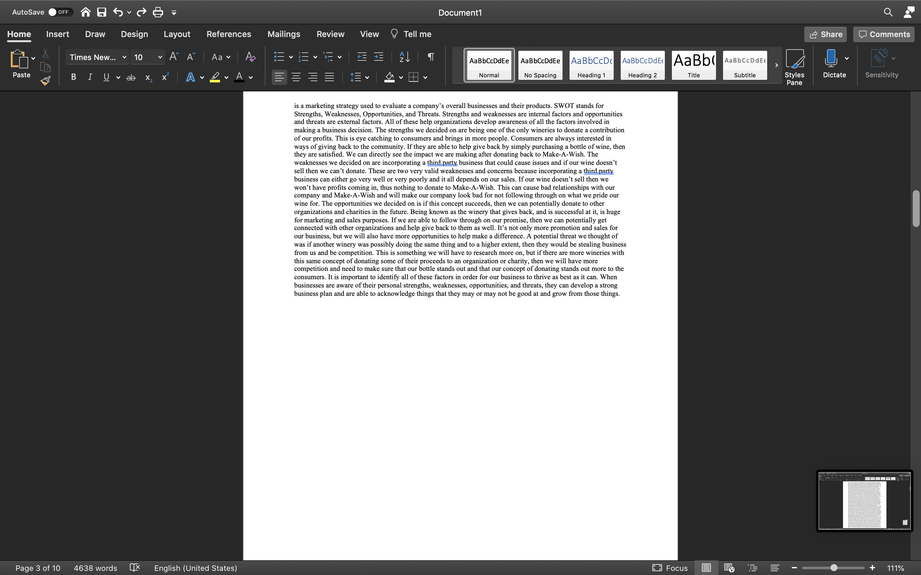Select the References menu tab
This screenshot has height=575, width=921.
[229, 34]
